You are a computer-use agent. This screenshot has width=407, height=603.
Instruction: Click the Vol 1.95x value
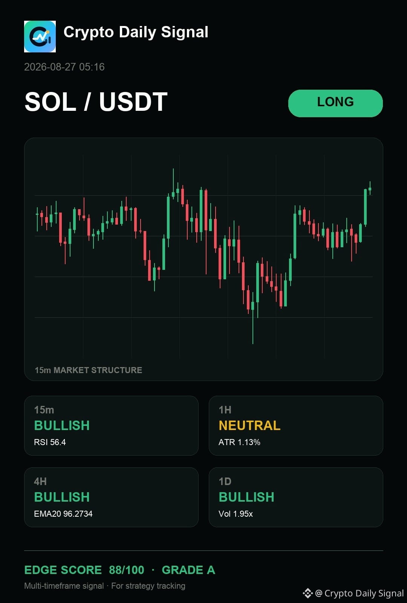[x=236, y=514]
